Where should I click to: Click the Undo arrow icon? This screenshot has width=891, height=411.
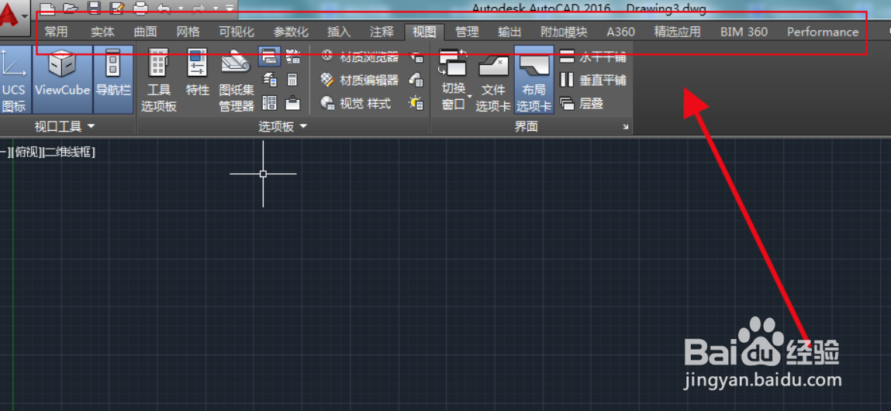point(164,8)
